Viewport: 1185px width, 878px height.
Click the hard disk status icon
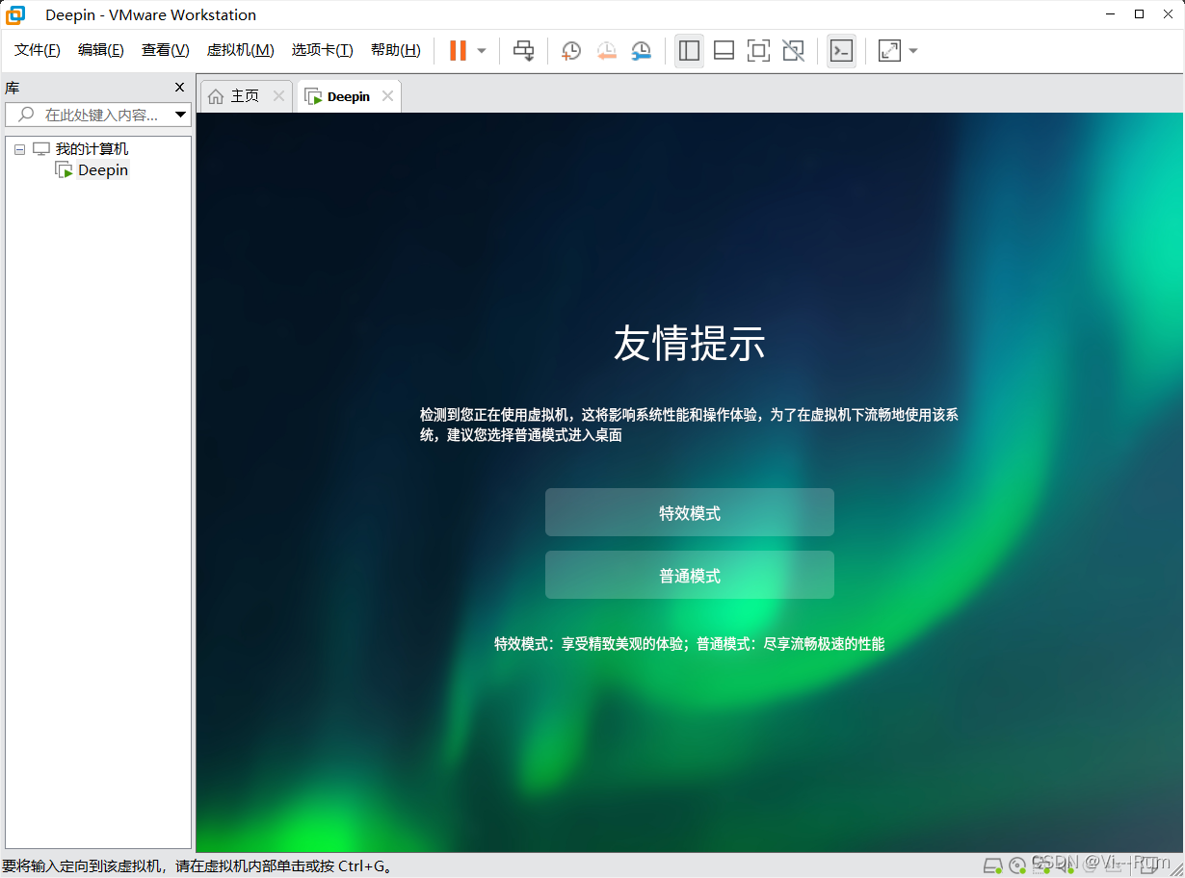[x=992, y=865]
